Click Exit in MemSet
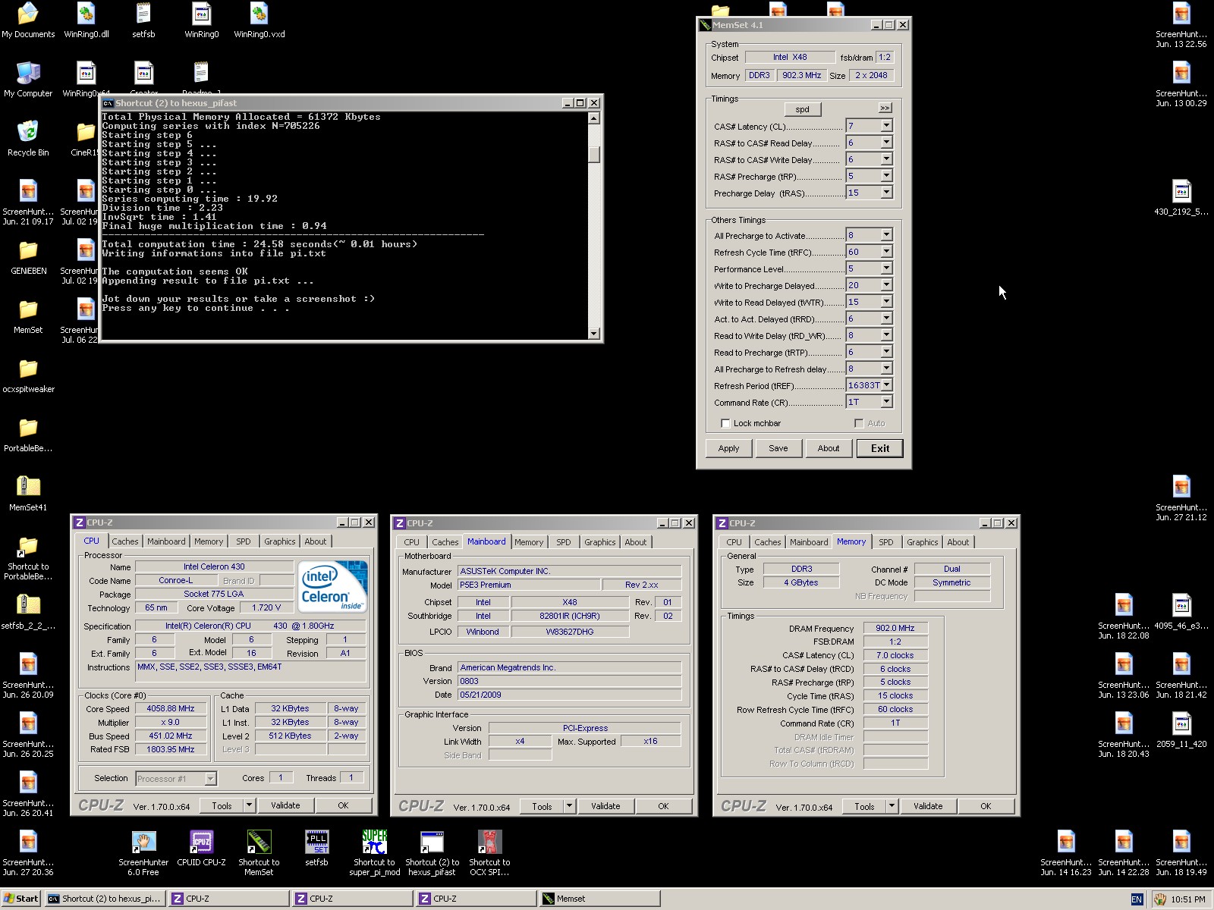This screenshot has width=1214, height=910. pyautogui.click(x=880, y=448)
